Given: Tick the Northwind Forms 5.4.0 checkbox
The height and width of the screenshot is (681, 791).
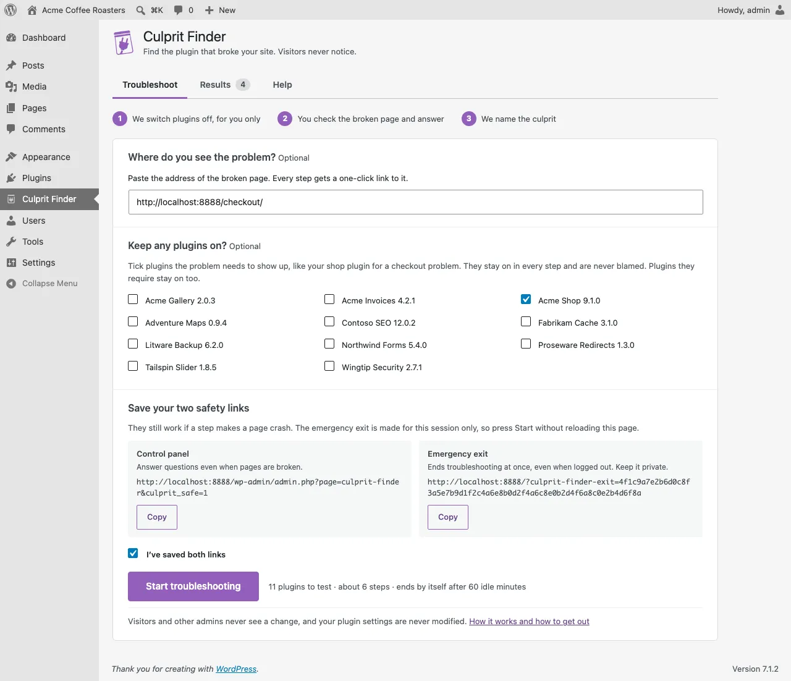Looking at the screenshot, I should click(x=329, y=344).
